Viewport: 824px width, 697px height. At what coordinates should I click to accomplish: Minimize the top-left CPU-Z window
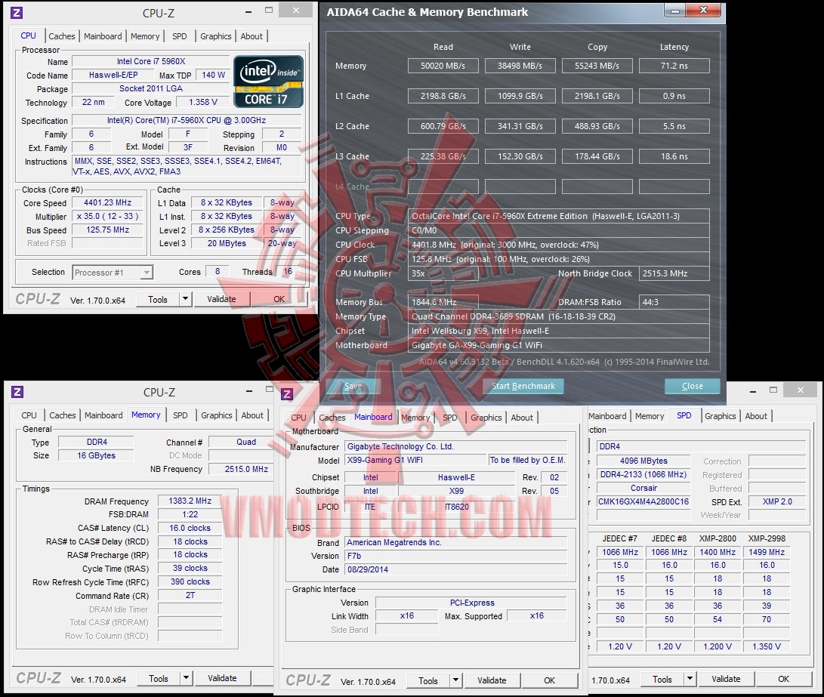coord(248,11)
